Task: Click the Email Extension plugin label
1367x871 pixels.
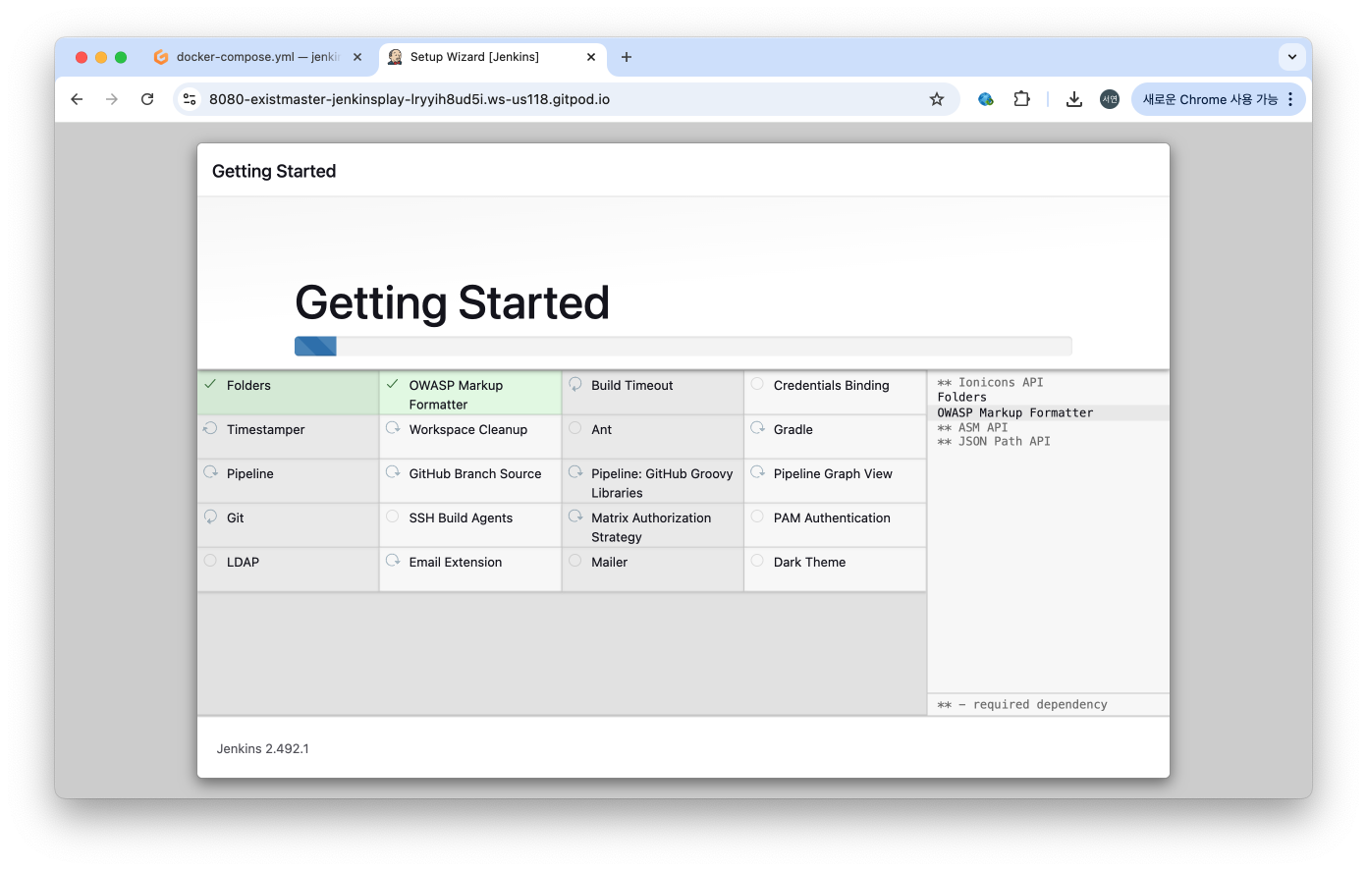Action: [456, 562]
